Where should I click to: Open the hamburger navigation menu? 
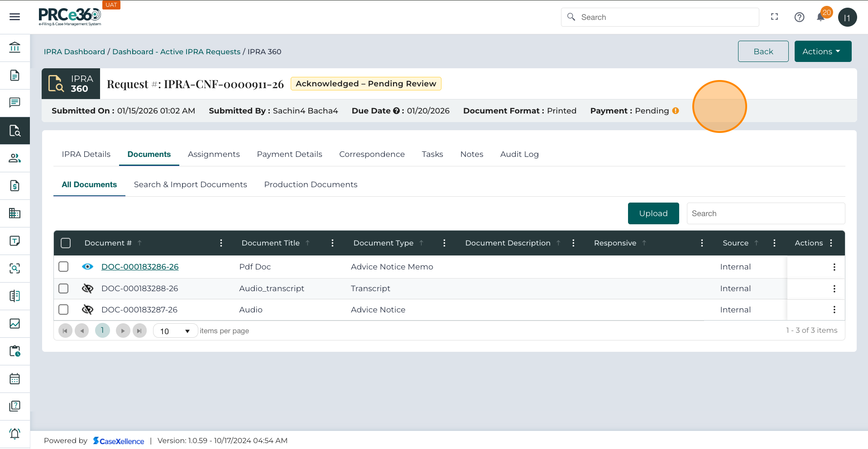[x=14, y=17]
